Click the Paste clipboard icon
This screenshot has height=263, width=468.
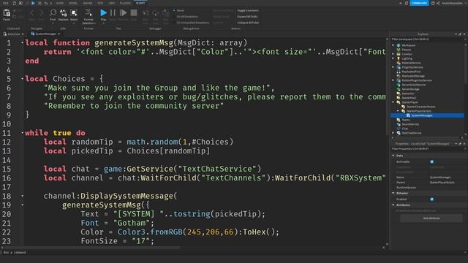tap(7, 13)
